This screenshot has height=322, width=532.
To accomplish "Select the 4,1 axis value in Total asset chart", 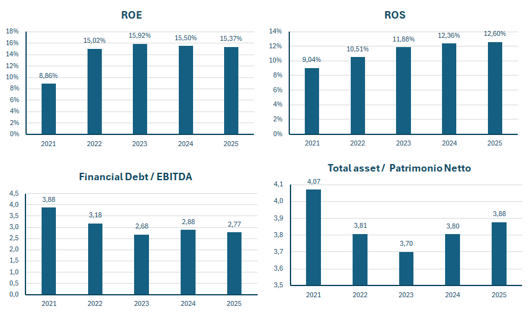I will coord(278,184).
